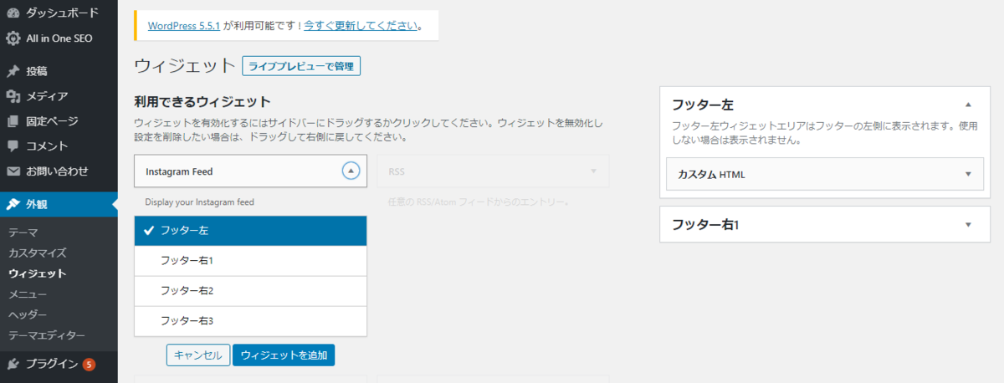The image size is (1004, 383).
Task: Expand the フッター右1 widget area
Action: (968, 224)
